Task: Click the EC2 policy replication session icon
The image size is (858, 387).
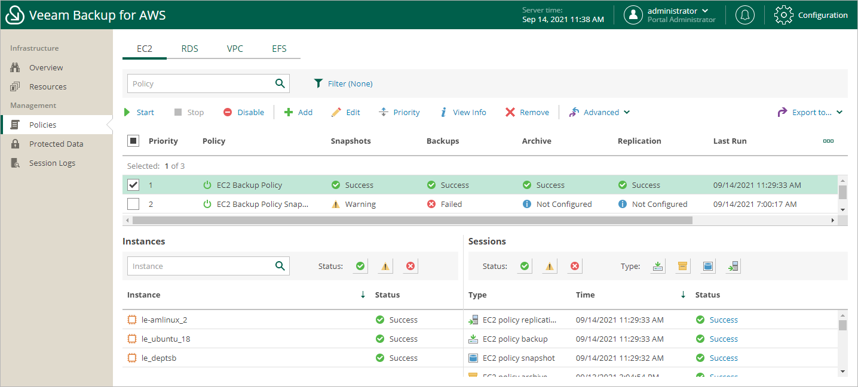Action: click(473, 320)
